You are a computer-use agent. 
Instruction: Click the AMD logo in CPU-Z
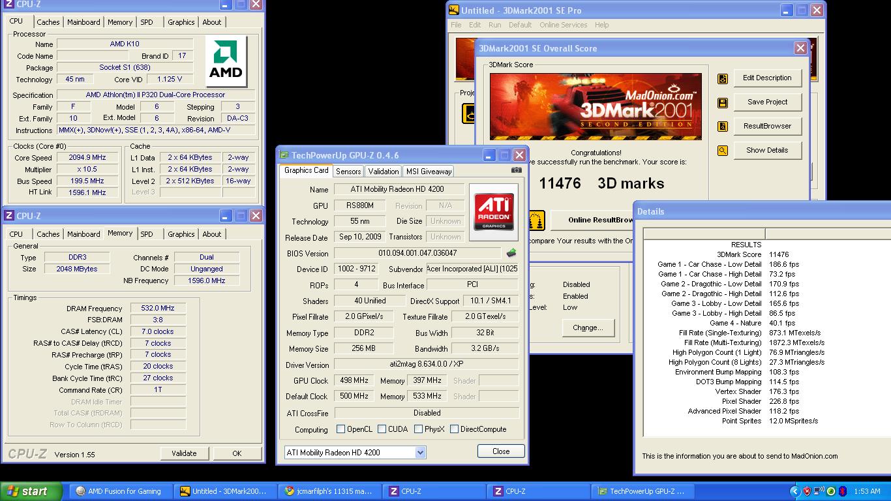pos(226,61)
